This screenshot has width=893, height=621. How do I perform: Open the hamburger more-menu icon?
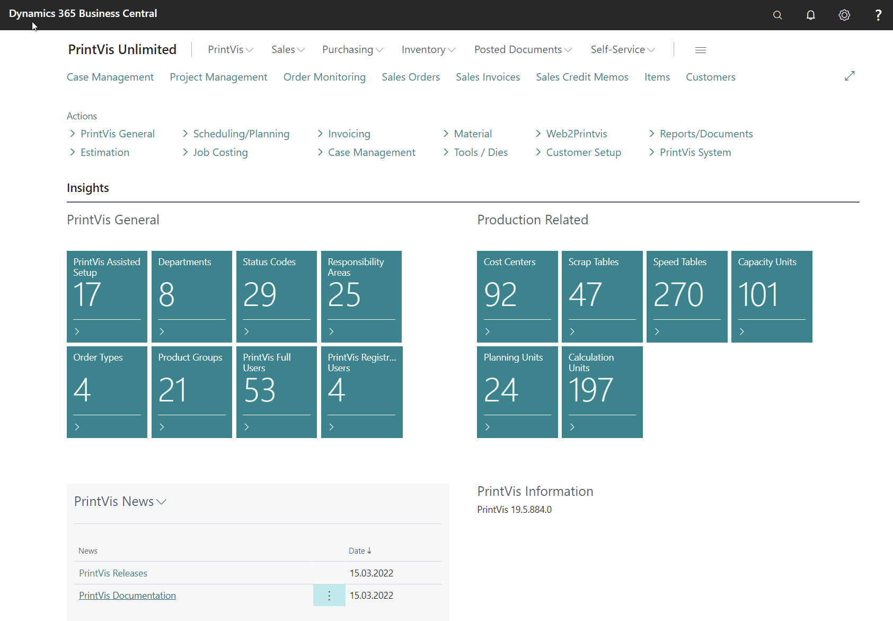click(701, 50)
